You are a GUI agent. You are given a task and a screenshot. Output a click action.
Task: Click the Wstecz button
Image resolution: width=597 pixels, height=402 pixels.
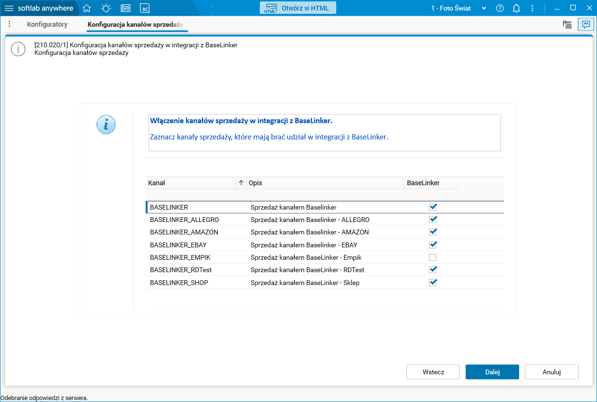click(433, 372)
